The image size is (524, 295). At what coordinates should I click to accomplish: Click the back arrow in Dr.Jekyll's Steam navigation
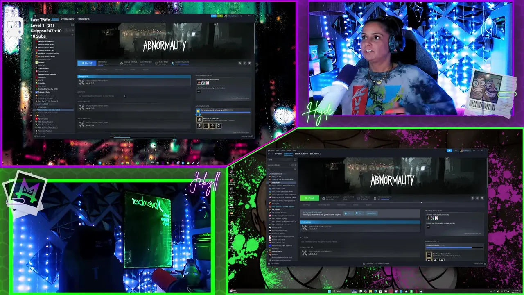point(269,154)
